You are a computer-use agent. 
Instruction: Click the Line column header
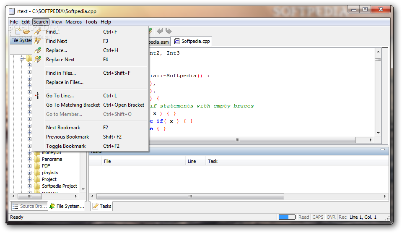tap(196, 161)
